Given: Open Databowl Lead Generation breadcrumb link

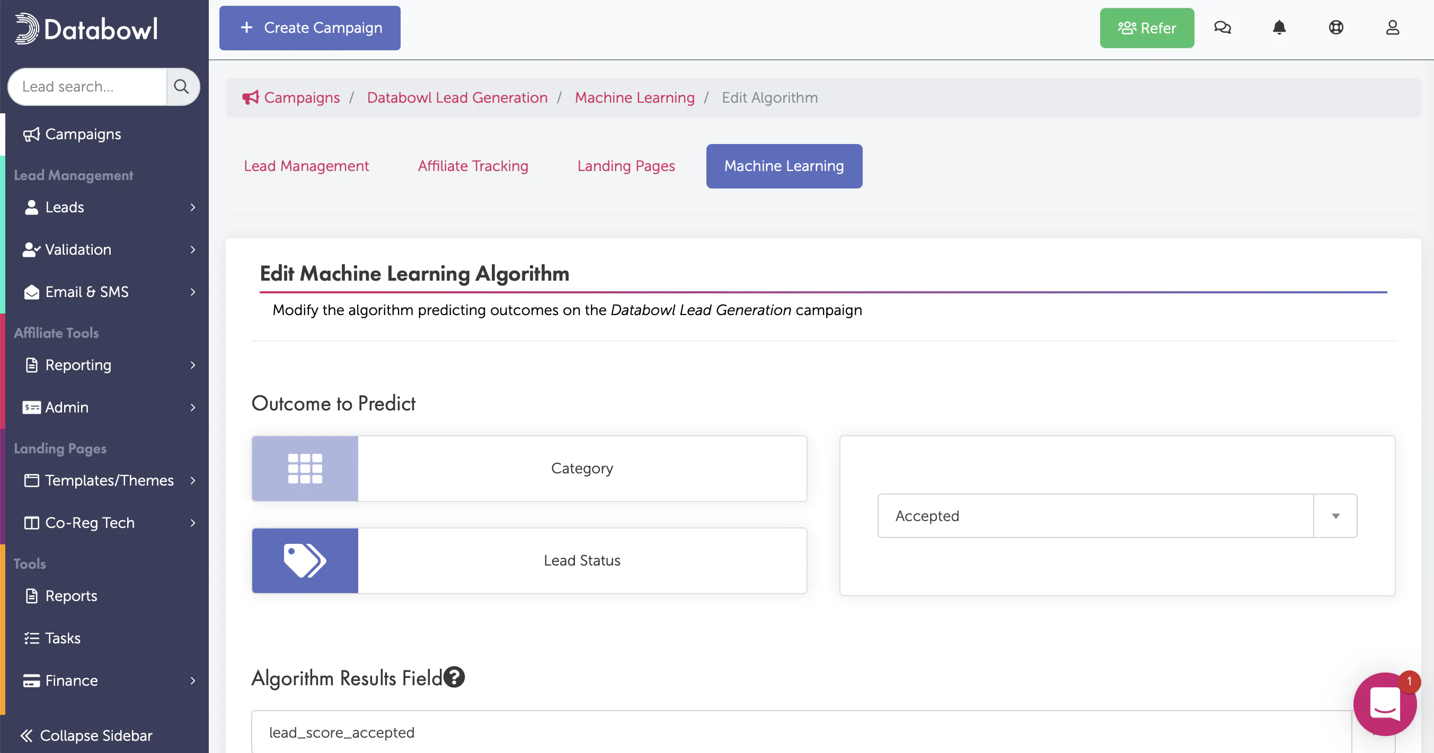Looking at the screenshot, I should pos(457,98).
